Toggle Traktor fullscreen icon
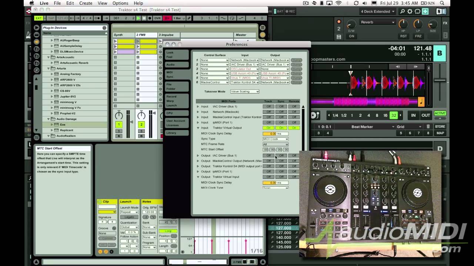Viewport: 474px width, 266px height. point(425,11)
